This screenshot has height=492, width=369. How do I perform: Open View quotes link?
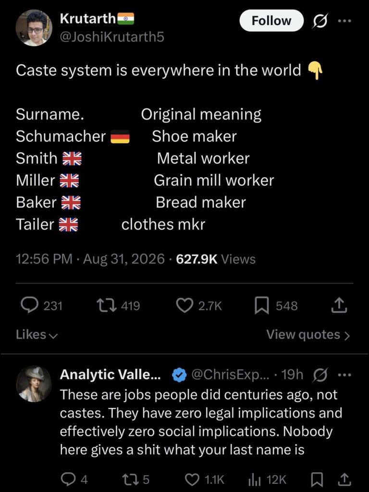[x=308, y=335]
